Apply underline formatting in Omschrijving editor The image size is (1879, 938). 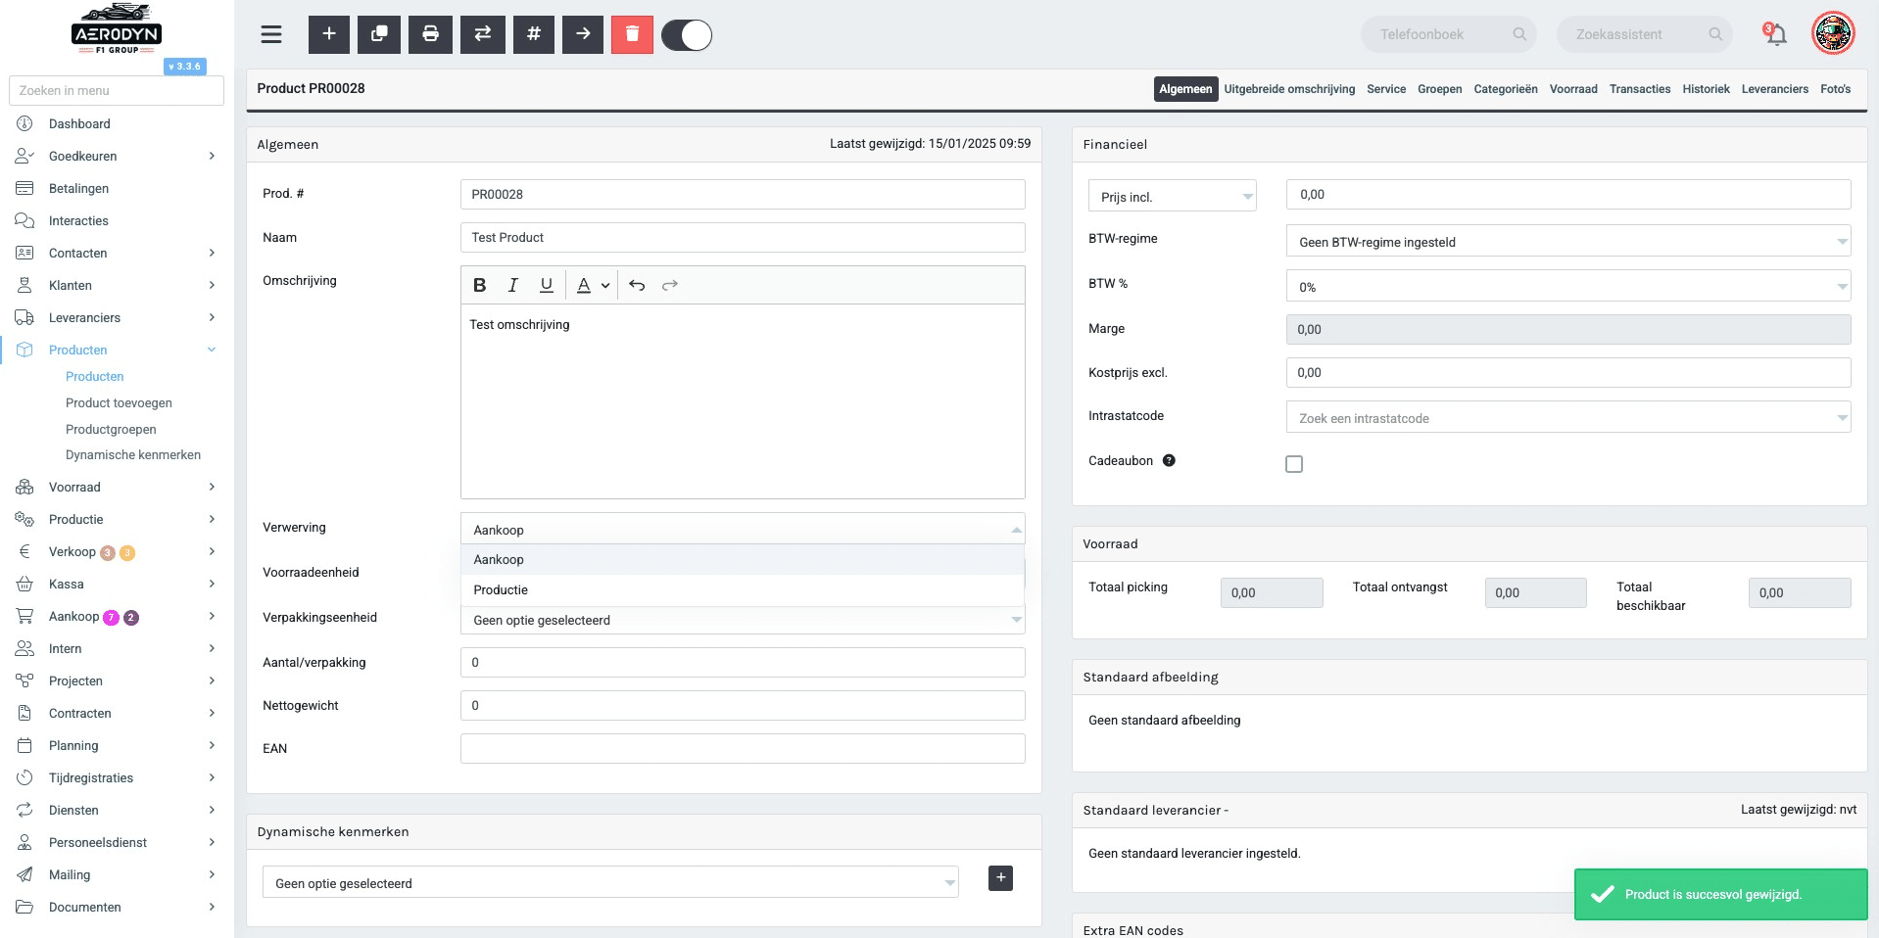[x=547, y=285]
